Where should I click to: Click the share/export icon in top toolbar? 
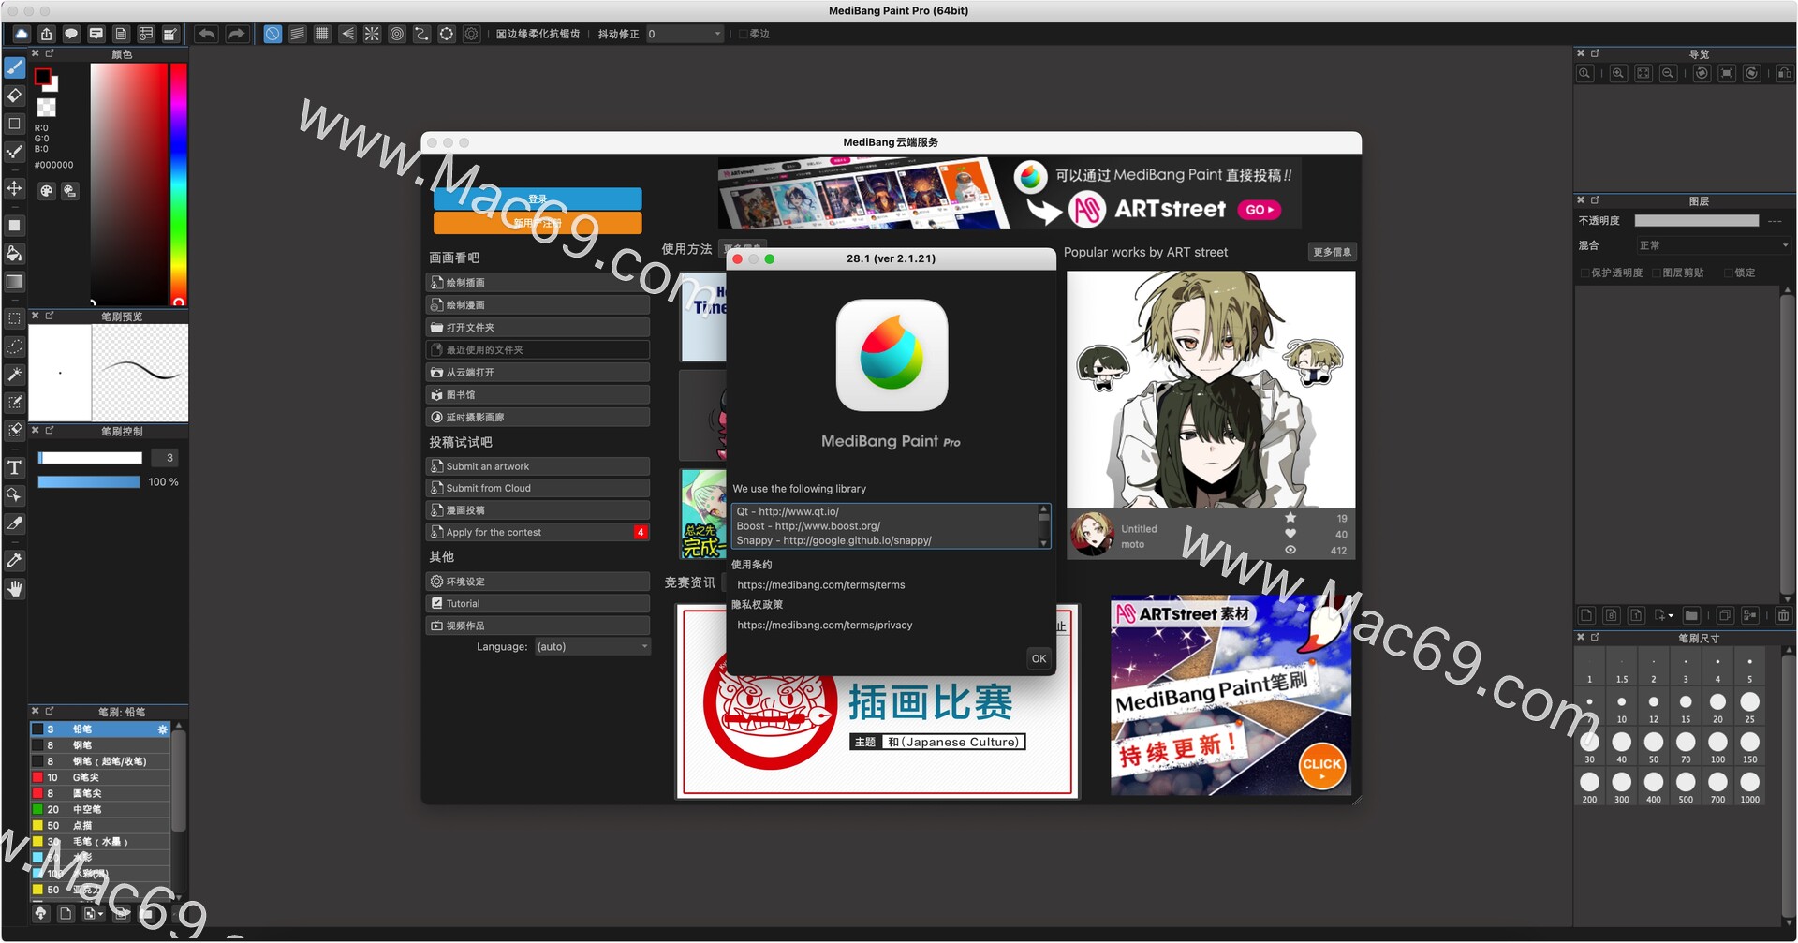tap(46, 34)
